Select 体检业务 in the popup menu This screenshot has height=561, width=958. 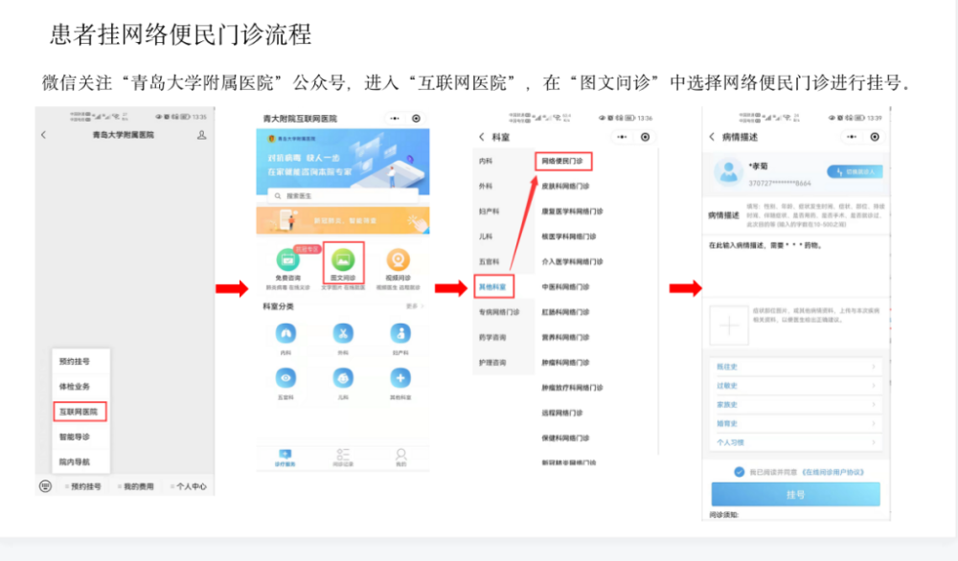75,387
